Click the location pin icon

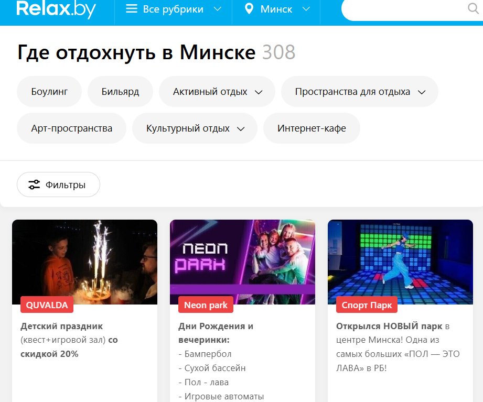249,9
